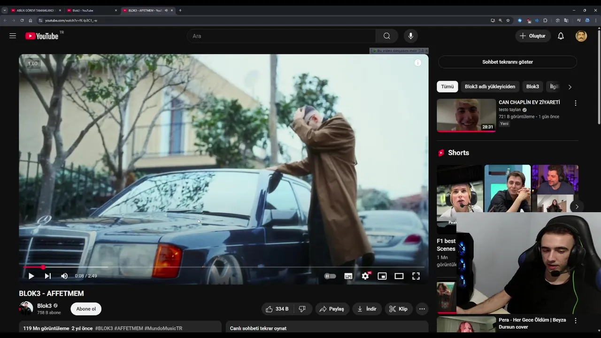Download video with İndir button
This screenshot has height=338, width=601.
[x=367, y=309]
